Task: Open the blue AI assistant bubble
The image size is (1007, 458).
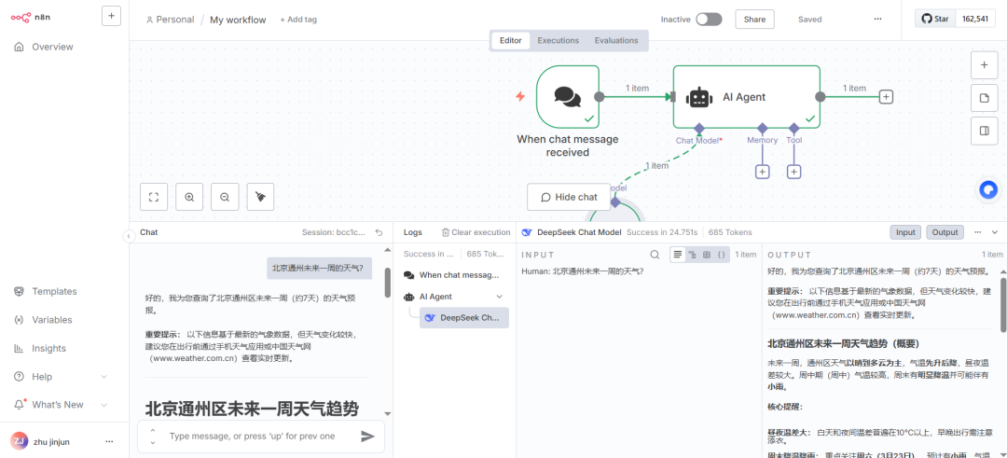Action: [989, 189]
